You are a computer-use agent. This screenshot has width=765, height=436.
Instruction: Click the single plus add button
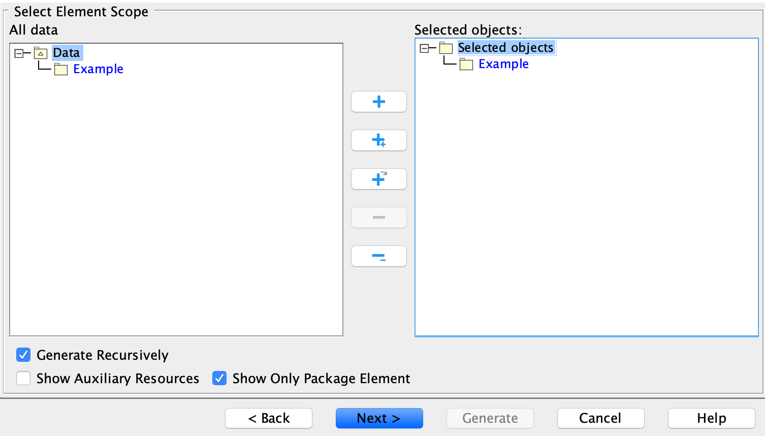point(378,102)
